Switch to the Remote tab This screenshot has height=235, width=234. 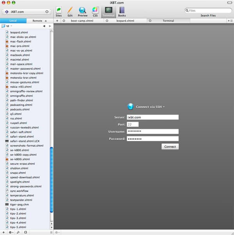pos(40,21)
